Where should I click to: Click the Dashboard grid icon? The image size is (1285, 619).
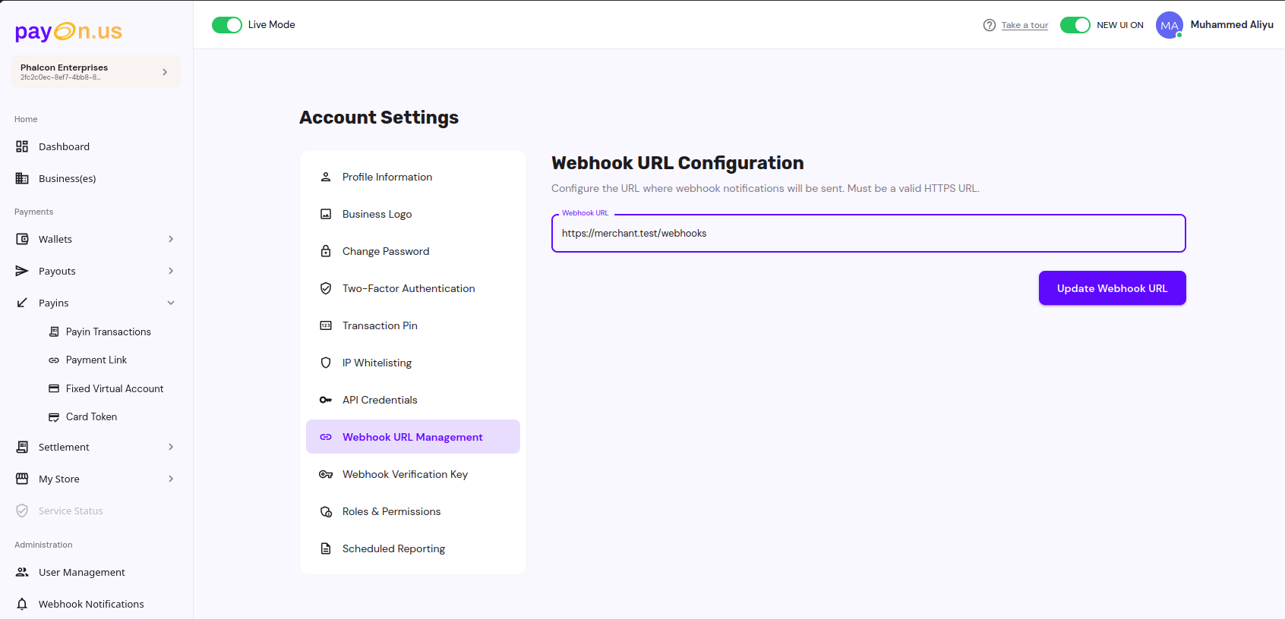(x=22, y=146)
